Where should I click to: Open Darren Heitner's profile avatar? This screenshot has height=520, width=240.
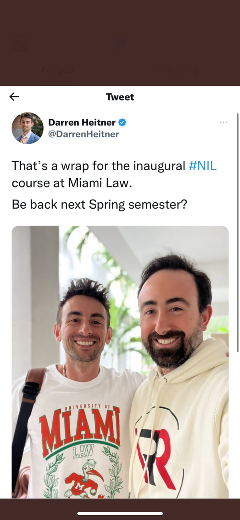coord(28,128)
